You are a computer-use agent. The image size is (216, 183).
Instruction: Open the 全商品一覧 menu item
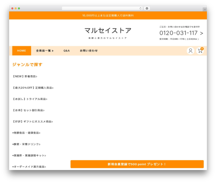tap(45, 51)
